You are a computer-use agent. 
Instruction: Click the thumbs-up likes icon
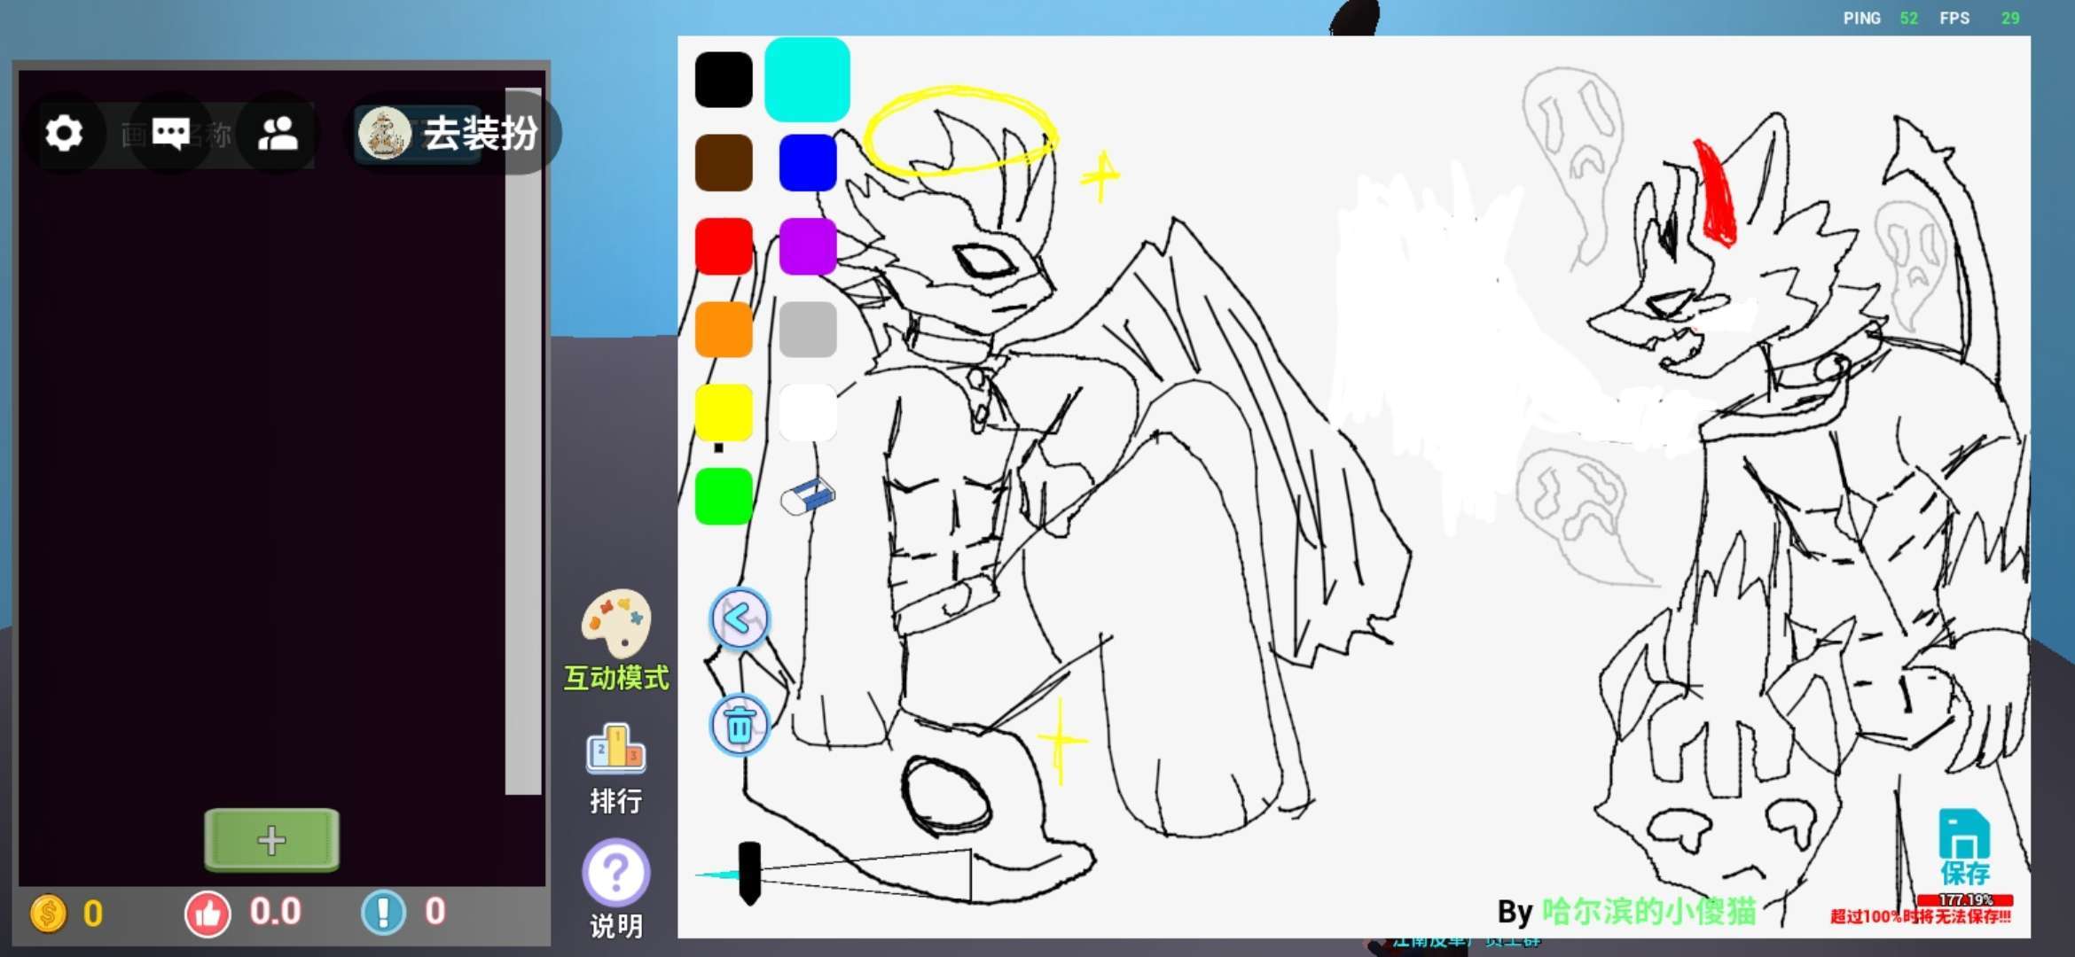207,913
